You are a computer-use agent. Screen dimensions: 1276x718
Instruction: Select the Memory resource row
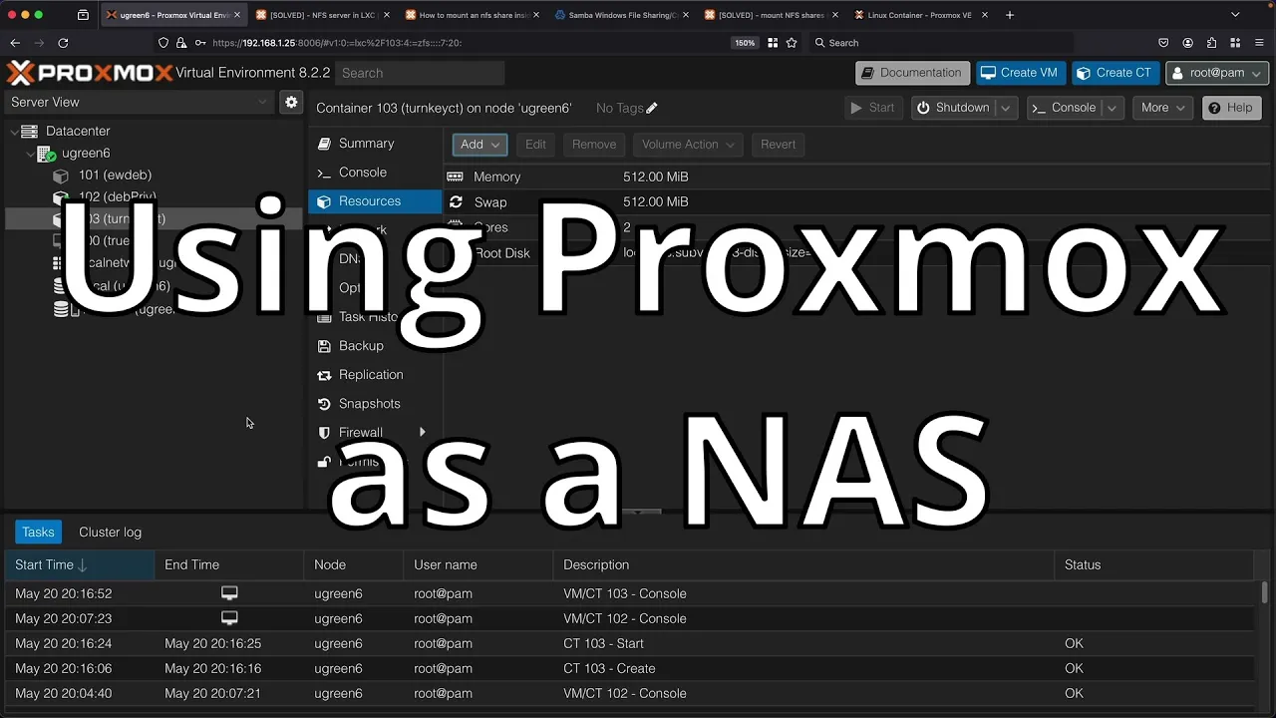coord(859,177)
